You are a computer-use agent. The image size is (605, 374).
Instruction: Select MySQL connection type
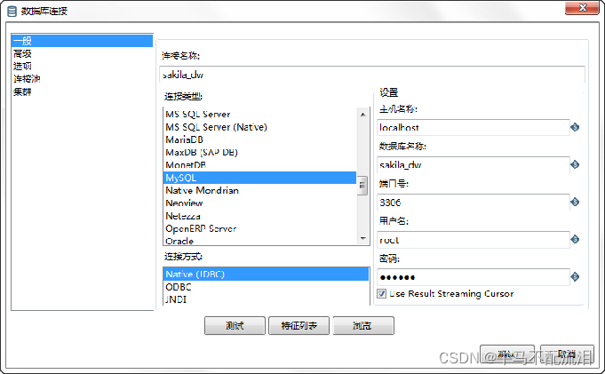click(259, 178)
